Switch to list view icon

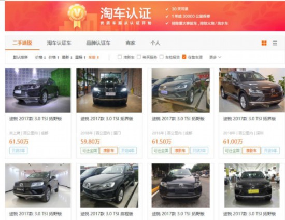click(x=275, y=43)
